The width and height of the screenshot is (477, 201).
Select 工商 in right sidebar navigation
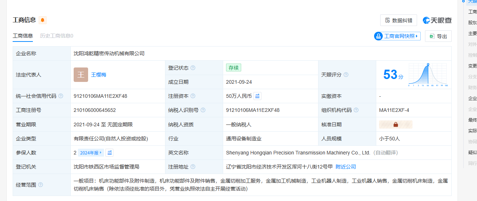[x=472, y=12]
